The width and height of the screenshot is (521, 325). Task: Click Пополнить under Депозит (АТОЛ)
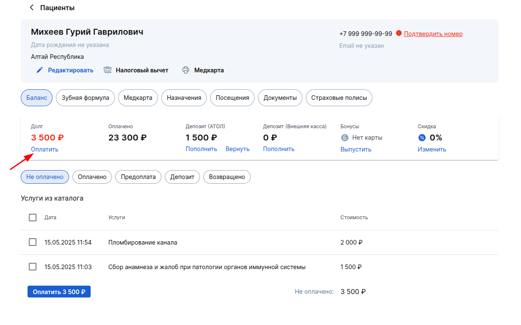coord(201,149)
